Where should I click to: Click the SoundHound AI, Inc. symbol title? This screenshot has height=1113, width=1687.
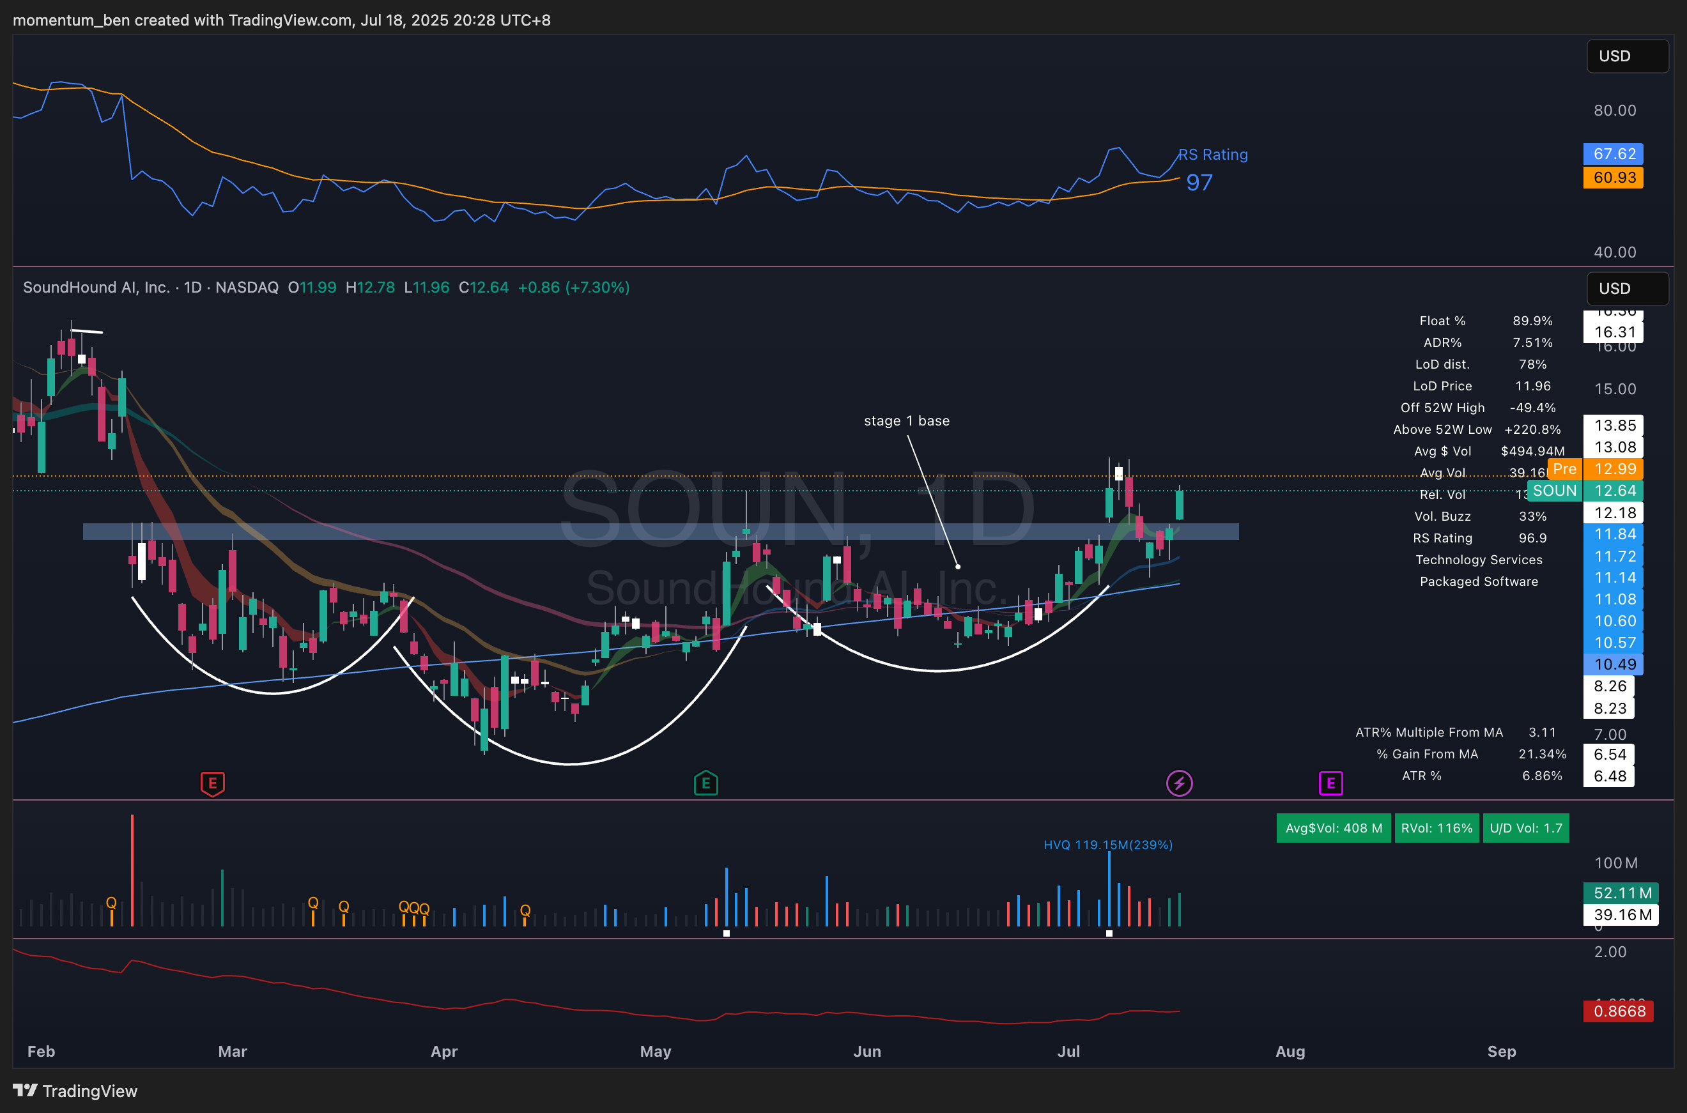coord(96,288)
